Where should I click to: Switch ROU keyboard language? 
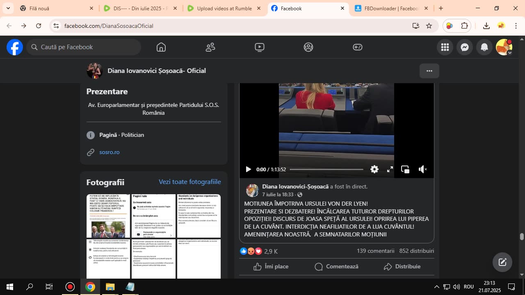[x=469, y=287]
